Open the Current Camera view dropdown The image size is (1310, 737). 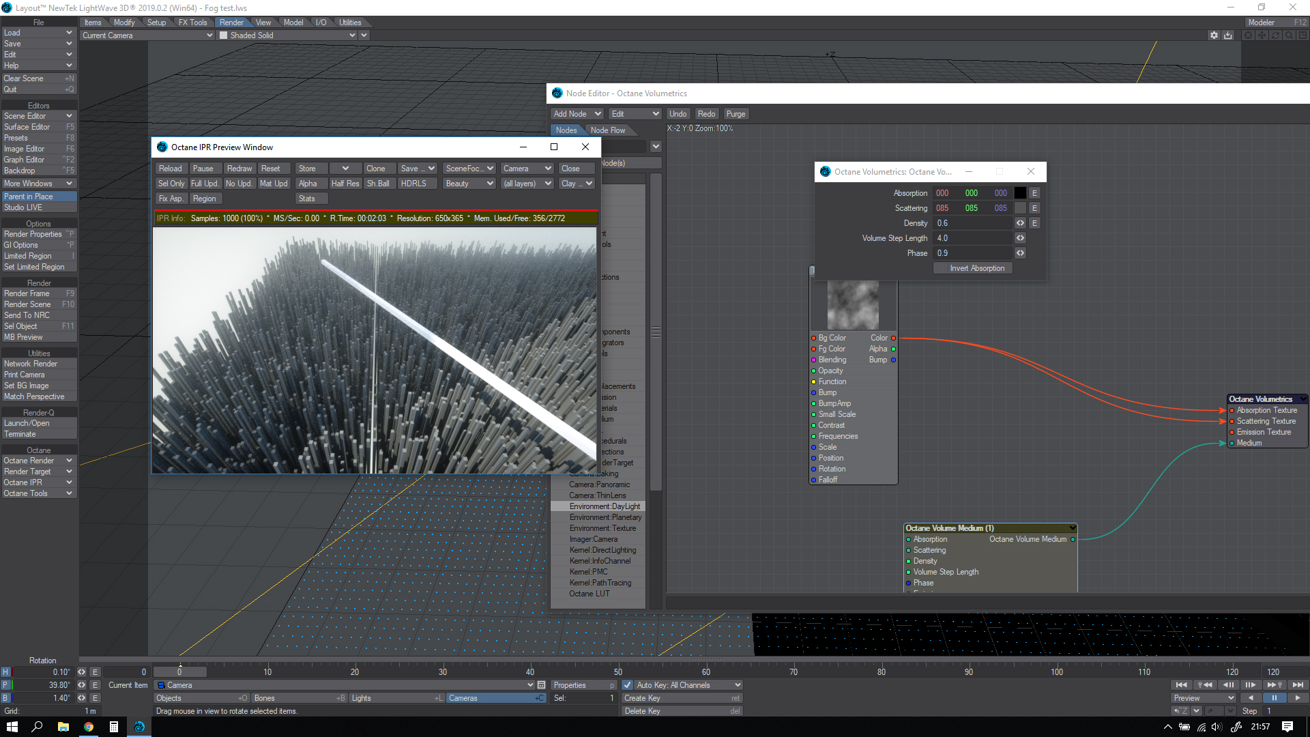point(147,35)
